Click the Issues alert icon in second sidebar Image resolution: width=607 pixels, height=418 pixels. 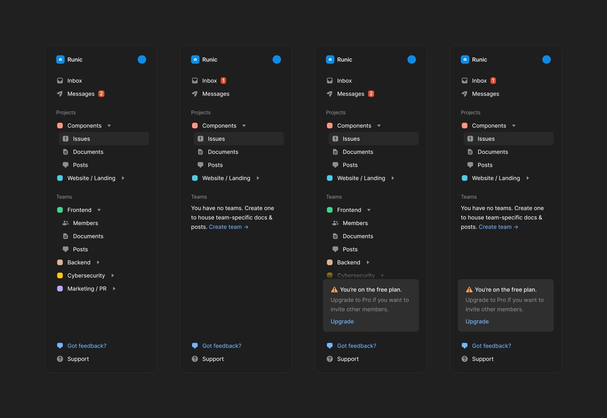pos(200,139)
